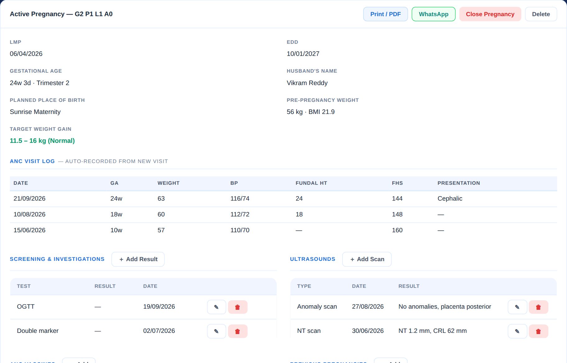Select No anomalies, placenta posterior result
Image resolution: width=567 pixels, height=363 pixels.
pos(445,306)
